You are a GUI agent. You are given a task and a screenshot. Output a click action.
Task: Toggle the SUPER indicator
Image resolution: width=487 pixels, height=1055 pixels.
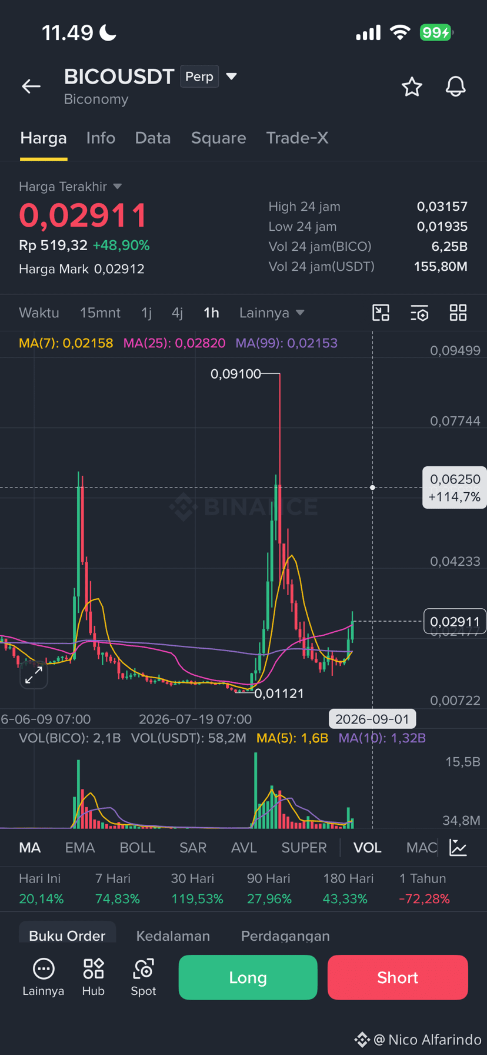(x=304, y=848)
